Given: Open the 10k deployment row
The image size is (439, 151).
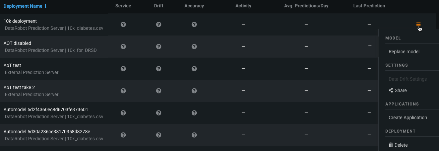Looking at the screenshot, I should click(x=20, y=21).
